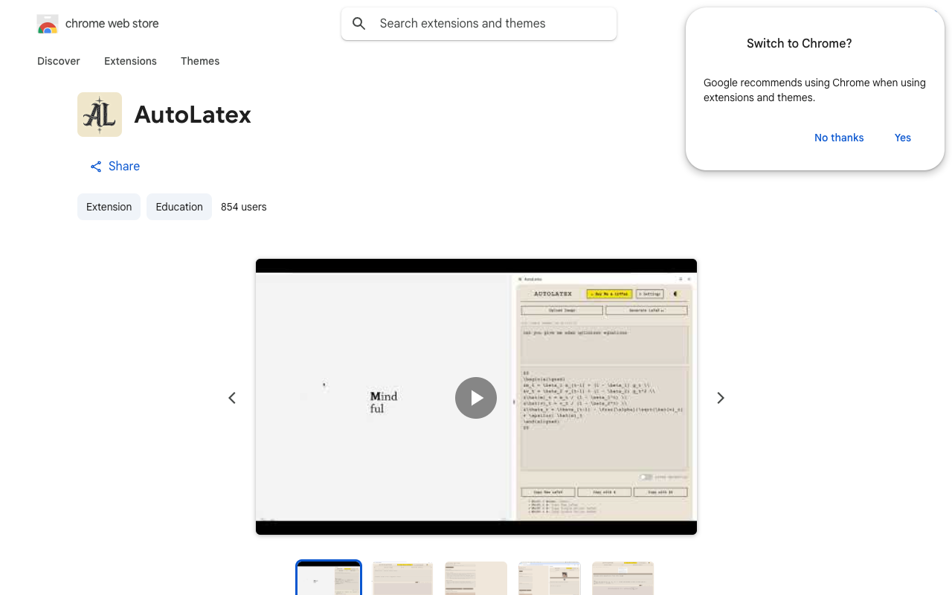The image size is (952, 595).
Task: Select the second screenshot thumbnail
Action: coord(402,578)
